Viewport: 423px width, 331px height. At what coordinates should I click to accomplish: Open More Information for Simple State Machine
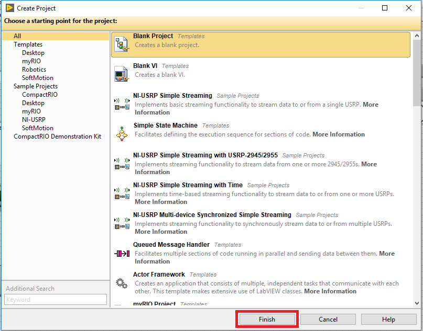coord(339,134)
